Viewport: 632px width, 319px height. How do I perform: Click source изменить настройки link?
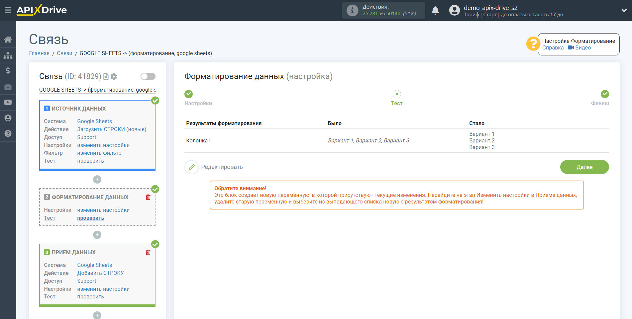coord(103,145)
